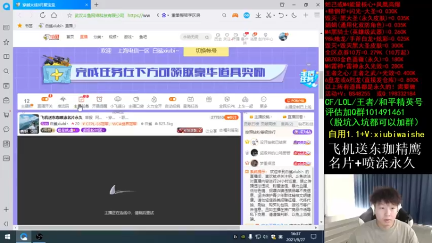Click the 福利签到 link
The height and width of the screenshot is (243, 432).
pos(228,130)
